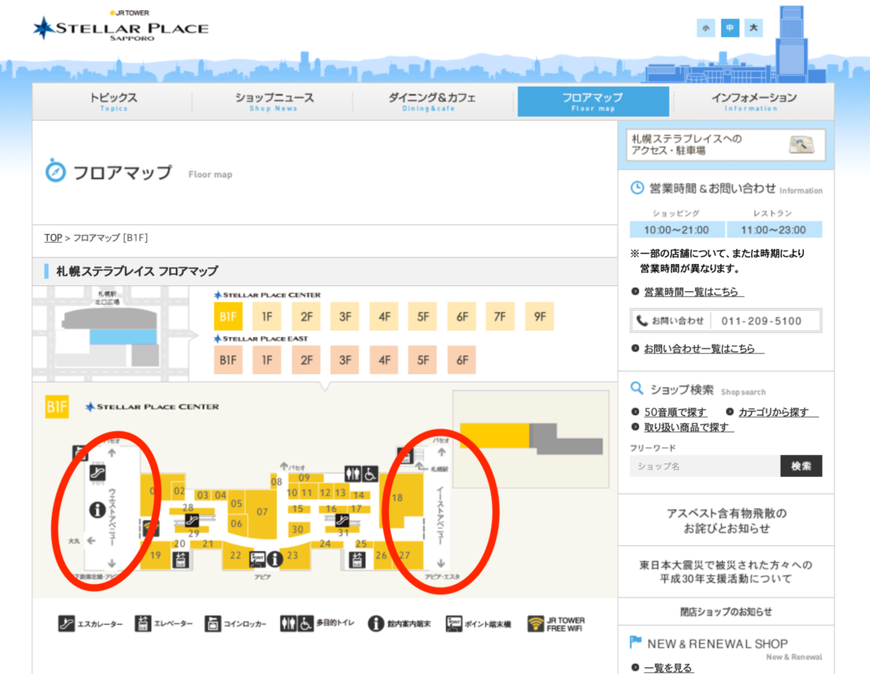Click the West Avenue escalator icon on map
This screenshot has height=674, width=870.
pyautogui.click(x=97, y=473)
